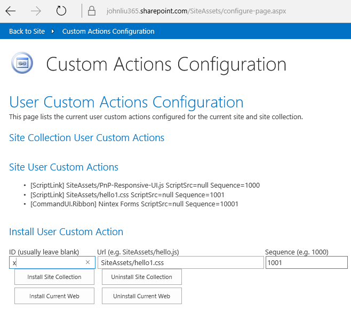Click the round page icon beside the title
The height and width of the screenshot is (310, 351).
tap(22, 63)
